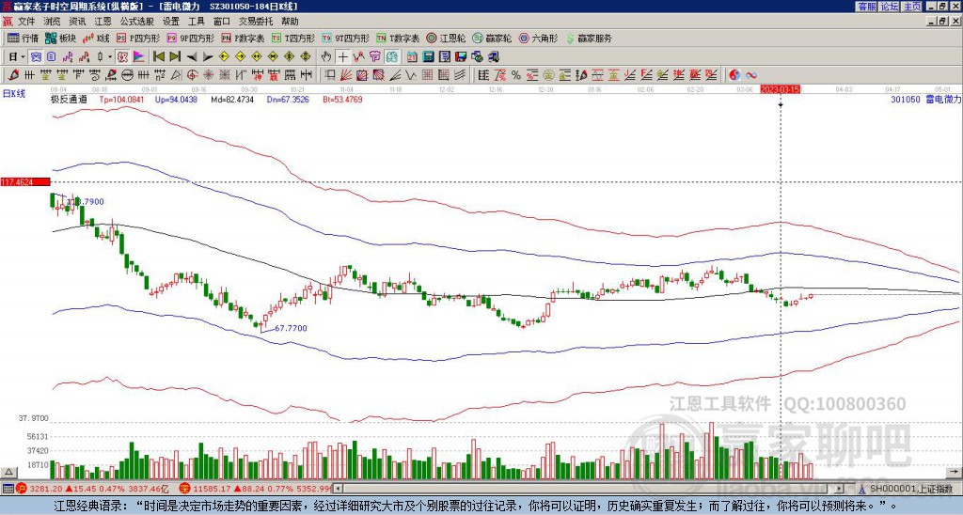Click the colorful flag icon
The width and height of the screenshot is (963, 515).
(x=138, y=57)
